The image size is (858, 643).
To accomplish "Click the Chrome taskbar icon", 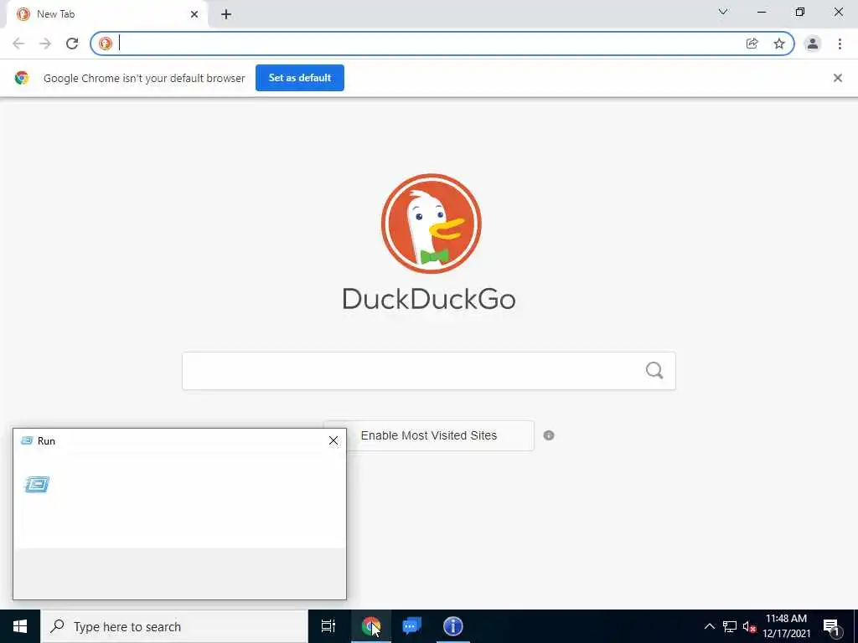I will [370, 626].
